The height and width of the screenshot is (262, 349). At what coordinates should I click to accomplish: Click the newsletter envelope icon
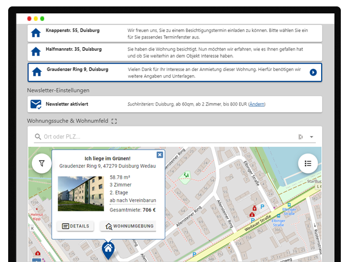(x=36, y=104)
